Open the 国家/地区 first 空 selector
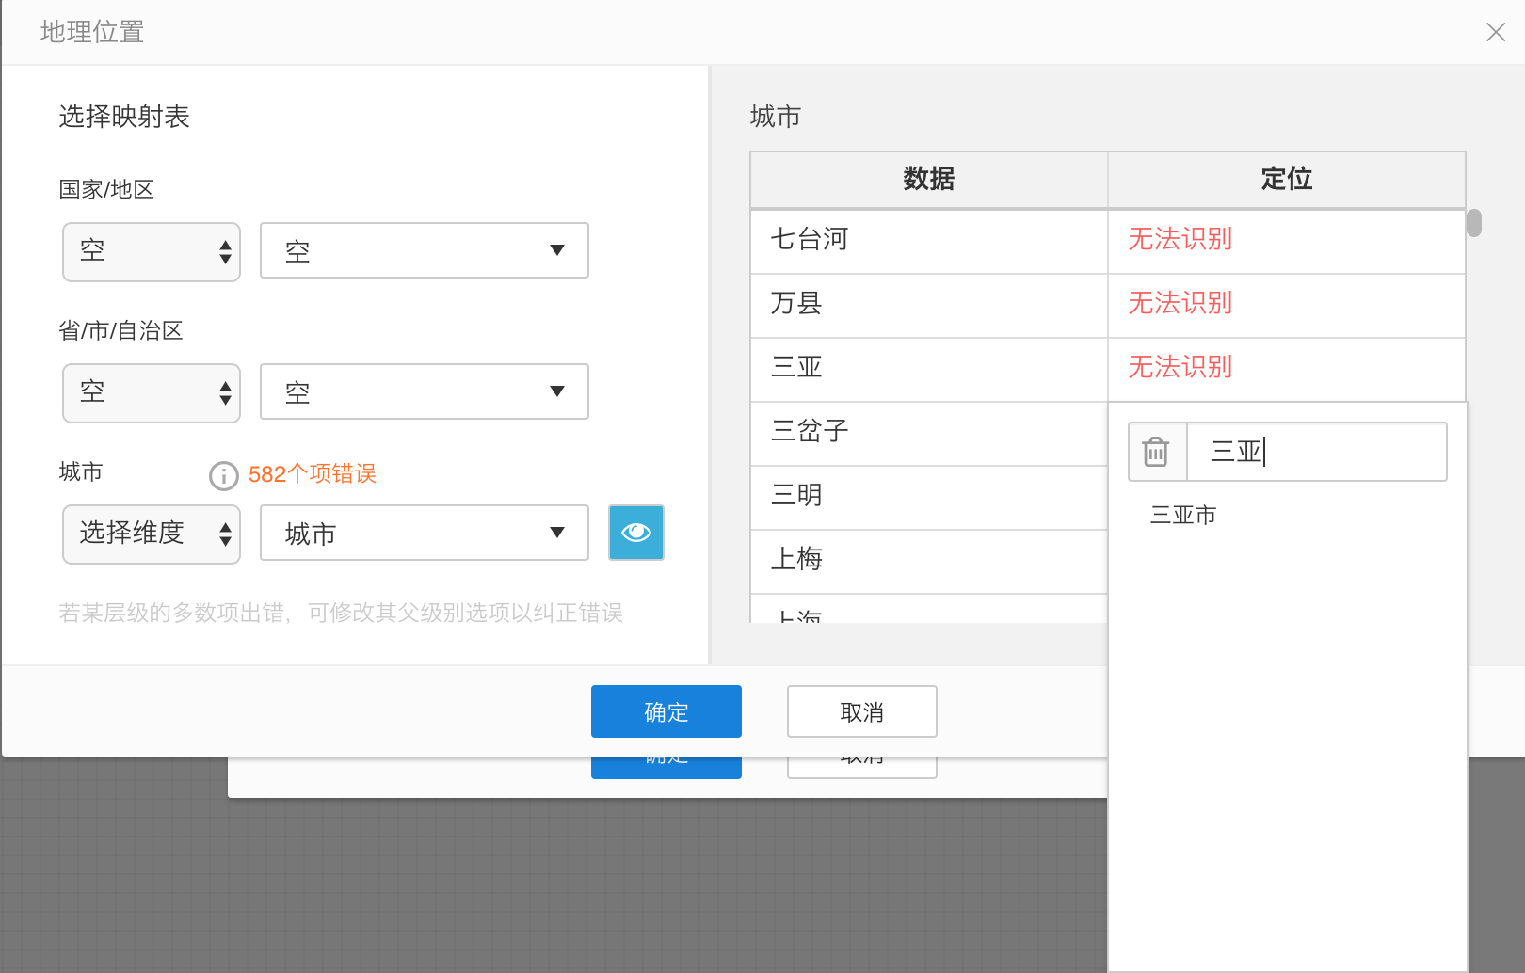 pos(152,252)
